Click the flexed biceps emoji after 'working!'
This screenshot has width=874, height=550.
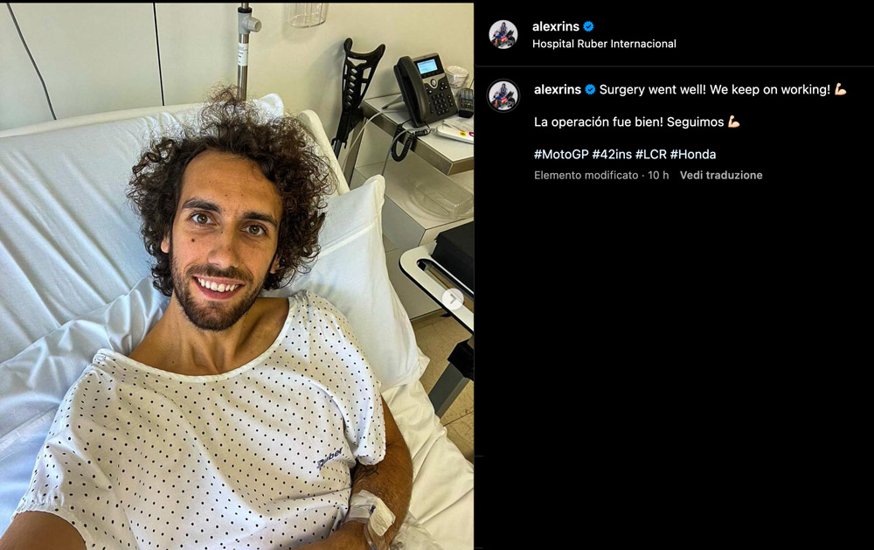[x=840, y=89]
